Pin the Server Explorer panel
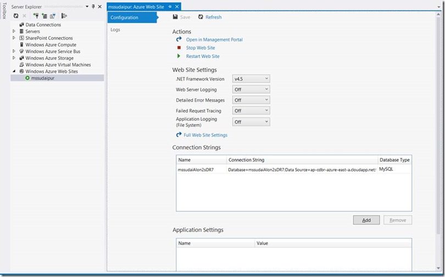Screen dimensions: 445x277 point(93,7)
